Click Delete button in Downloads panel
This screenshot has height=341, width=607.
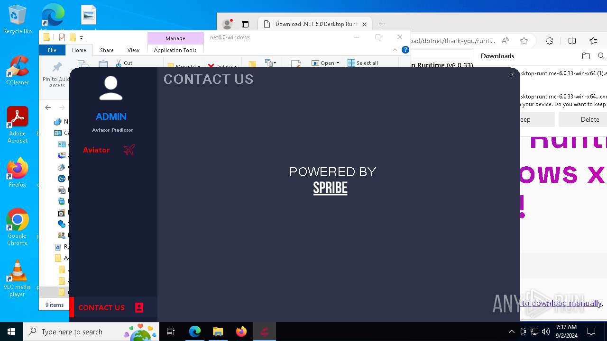(x=589, y=119)
